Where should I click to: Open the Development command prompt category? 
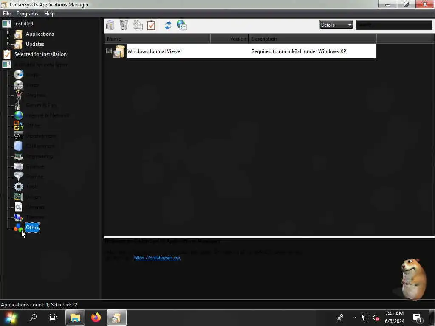pos(19,135)
